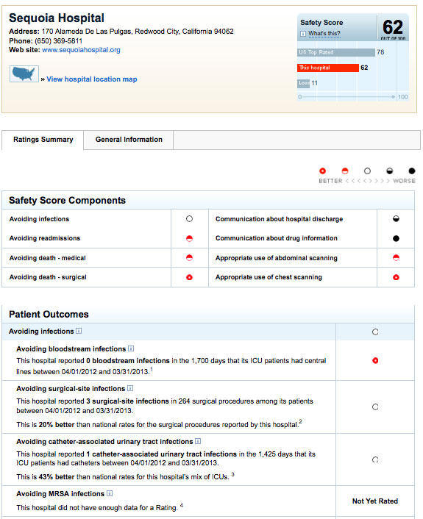Click Appropriate use of chest scanning label
This screenshot has width=423, height=519.
pyautogui.click(x=269, y=277)
